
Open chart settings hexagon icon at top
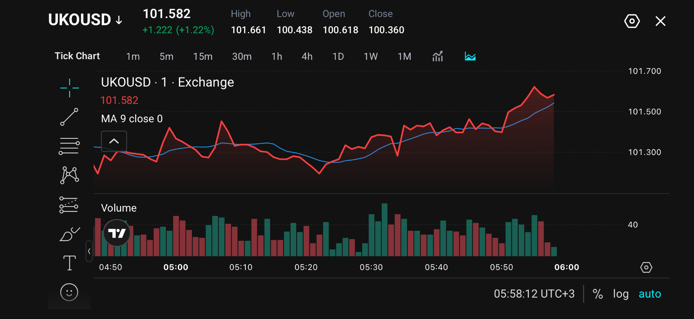[x=632, y=21]
